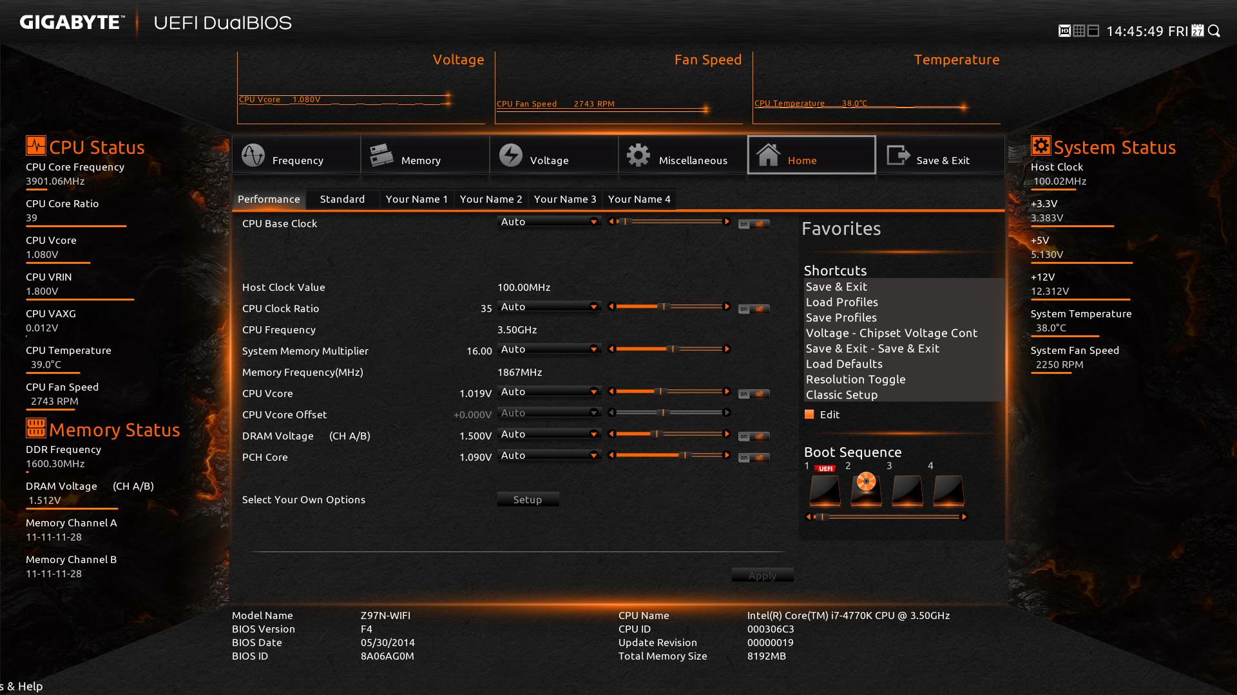Select the Performance tab
1237x695 pixels.
click(267, 199)
